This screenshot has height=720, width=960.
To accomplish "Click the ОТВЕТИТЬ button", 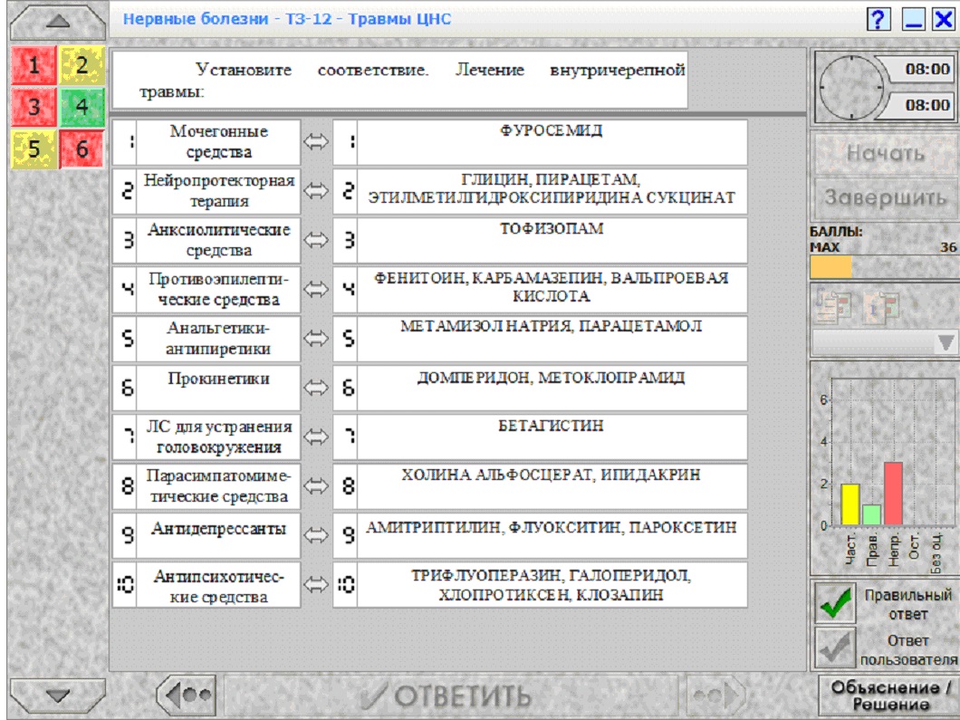I will click(x=452, y=696).
